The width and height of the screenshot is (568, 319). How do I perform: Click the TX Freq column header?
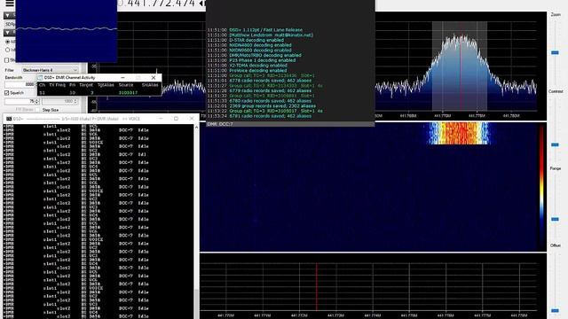coord(57,85)
